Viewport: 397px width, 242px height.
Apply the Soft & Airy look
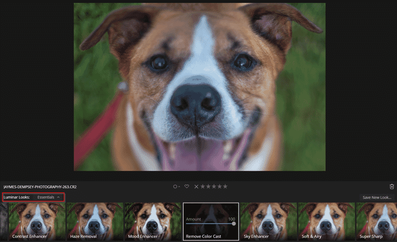click(x=327, y=221)
